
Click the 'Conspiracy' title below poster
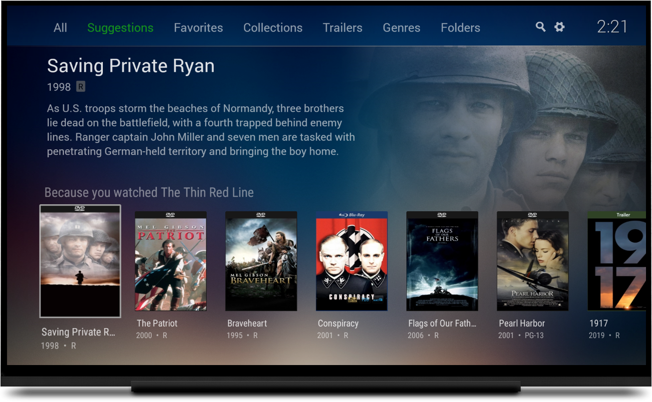tap(338, 323)
